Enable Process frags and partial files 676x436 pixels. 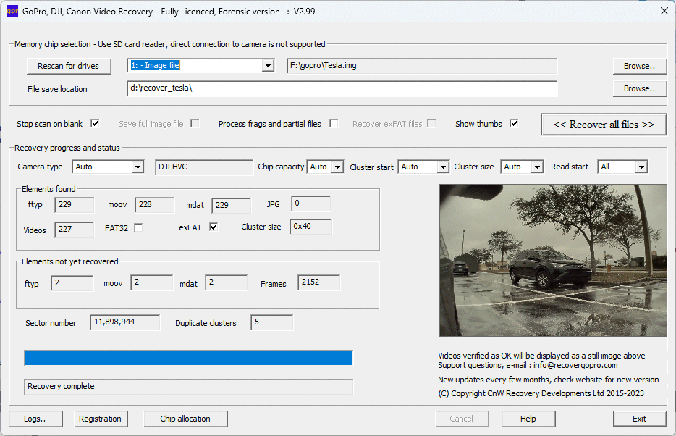click(x=334, y=124)
